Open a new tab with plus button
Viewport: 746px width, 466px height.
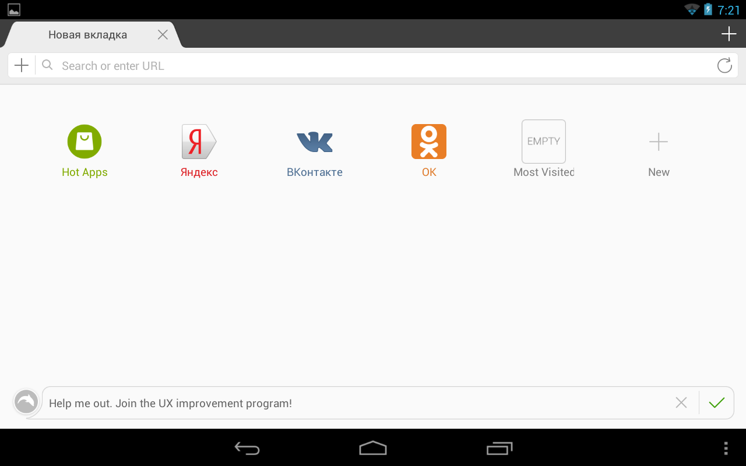coord(729,34)
